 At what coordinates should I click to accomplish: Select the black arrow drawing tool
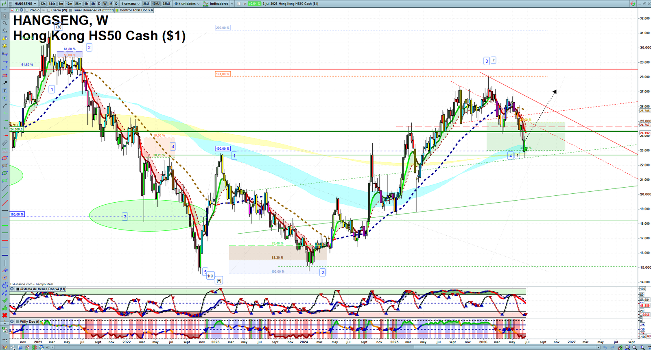click(x=5, y=83)
